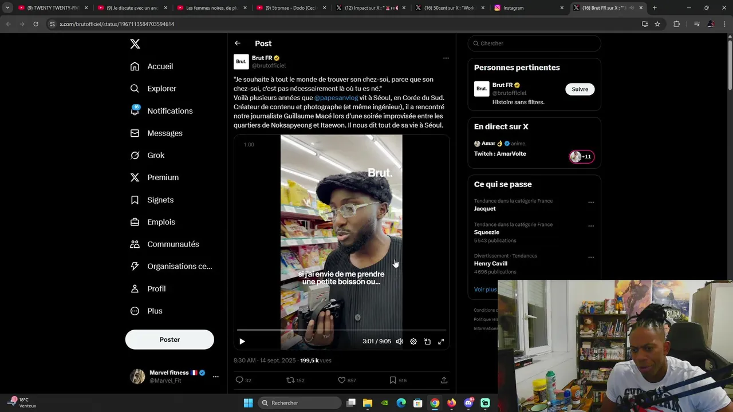Open a new browser tab
The width and height of the screenshot is (733, 412).
pos(655,8)
